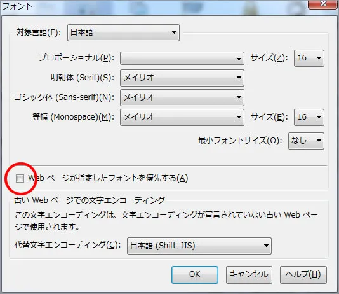Image resolution: width=339 pixels, height=294 pixels.
Task: Click the ゴシック体 (Sans-serif)(N) label
Action: pos(64,97)
